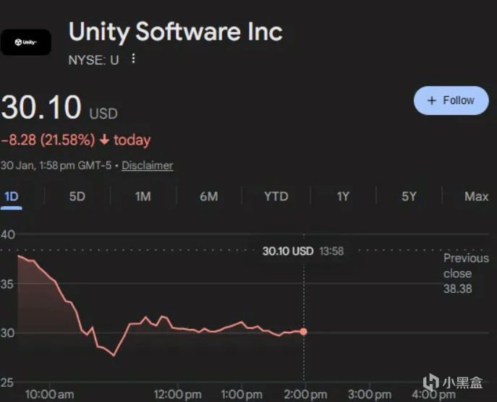
Task: Click the red down arrow indicator
Action: [104, 140]
